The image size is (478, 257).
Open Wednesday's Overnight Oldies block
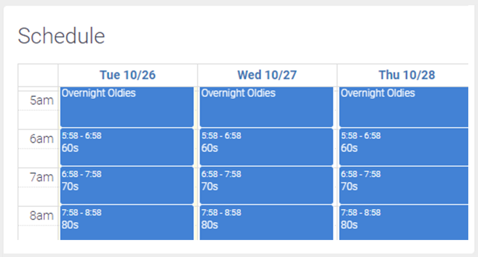tap(266, 106)
